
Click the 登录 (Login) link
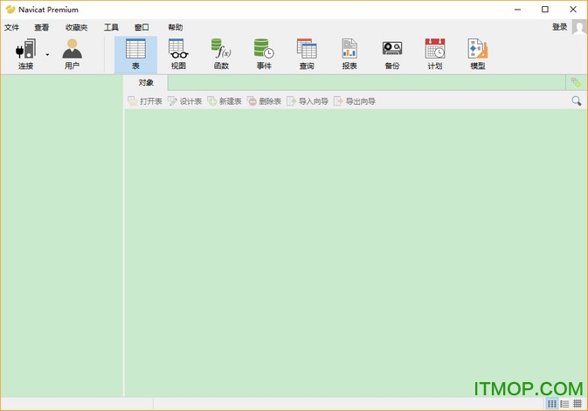pos(560,27)
